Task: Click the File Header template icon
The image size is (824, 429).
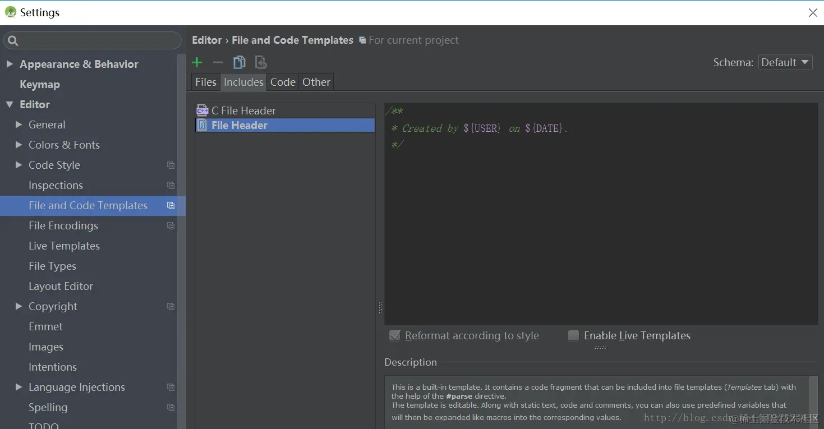Action: coord(202,125)
